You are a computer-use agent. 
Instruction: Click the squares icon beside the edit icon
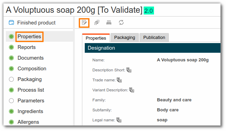(x=97, y=22)
